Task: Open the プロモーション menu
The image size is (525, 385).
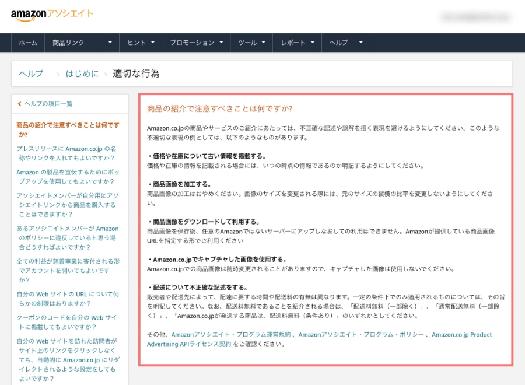Action: point(192,43)
